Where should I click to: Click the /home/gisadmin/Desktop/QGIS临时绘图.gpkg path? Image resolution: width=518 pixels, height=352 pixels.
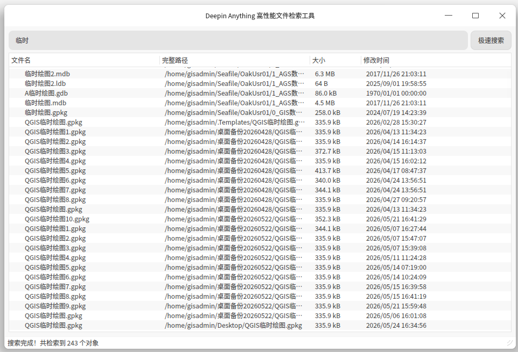[x=234, y=326]
